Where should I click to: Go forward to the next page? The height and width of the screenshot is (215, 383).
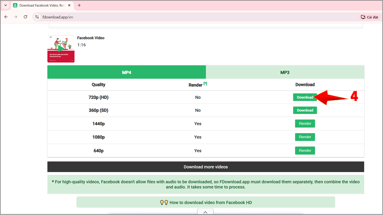click(x=16, y=17)
